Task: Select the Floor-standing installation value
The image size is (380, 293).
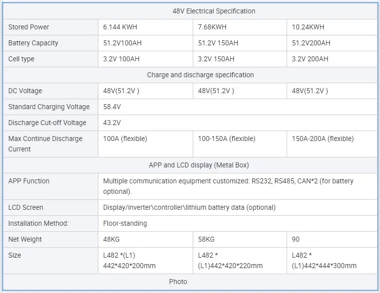Action: 125,223
